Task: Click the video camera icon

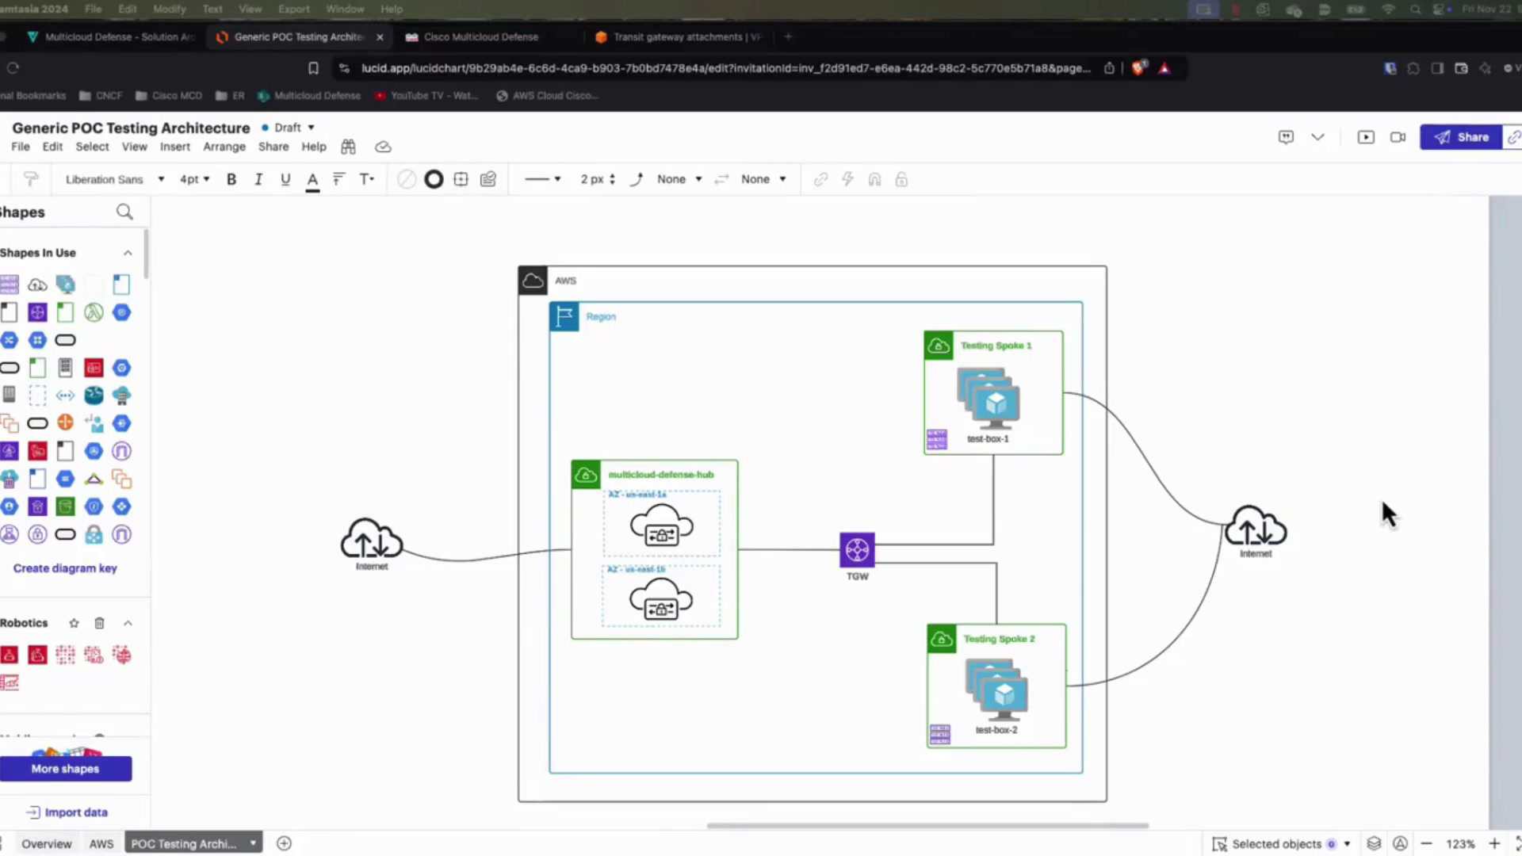Action: click(x=1398, y=137)
